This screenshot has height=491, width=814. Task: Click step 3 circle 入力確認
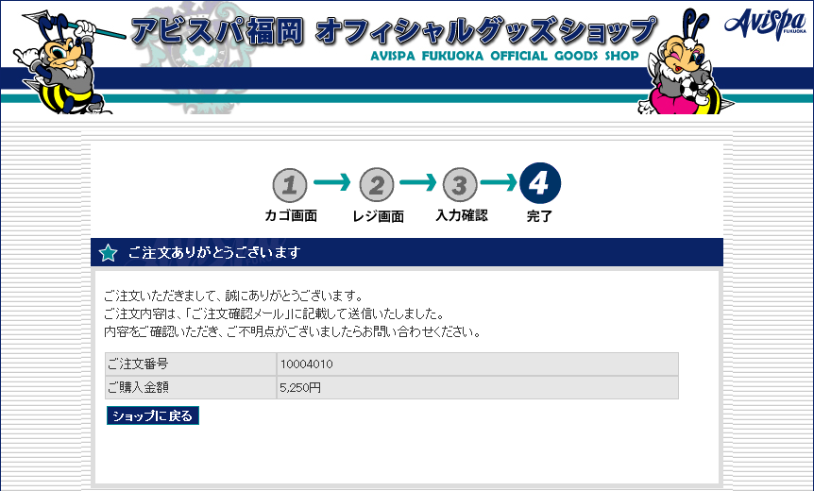460,185
